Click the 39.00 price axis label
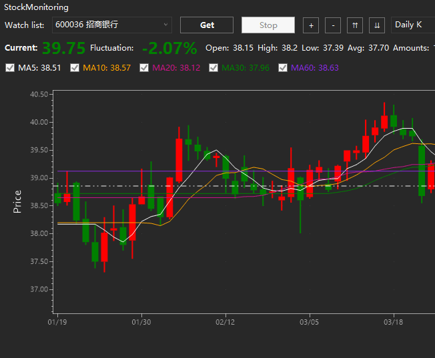This screenshot has height=358, width=435. [x=39, y=178]
